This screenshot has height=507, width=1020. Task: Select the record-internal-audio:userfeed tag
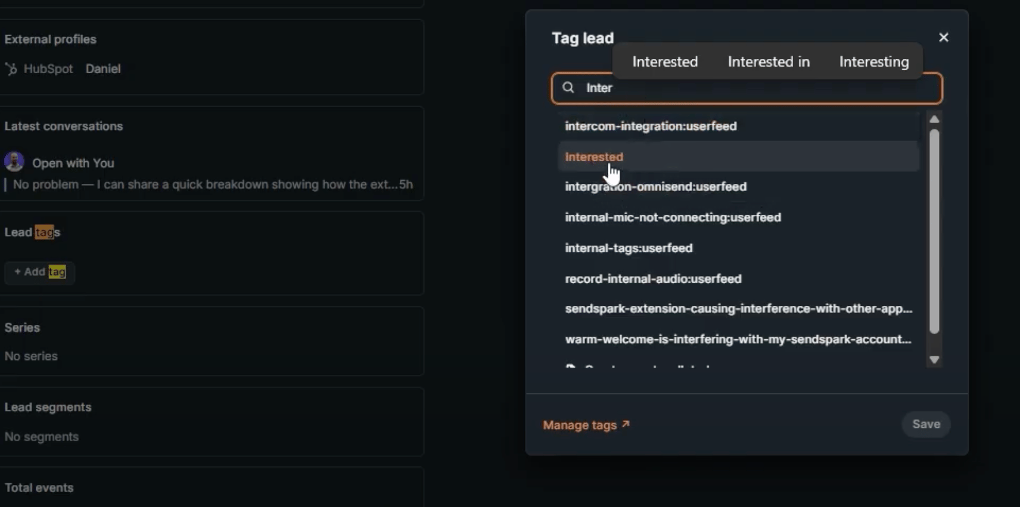[x=739, y=278]
